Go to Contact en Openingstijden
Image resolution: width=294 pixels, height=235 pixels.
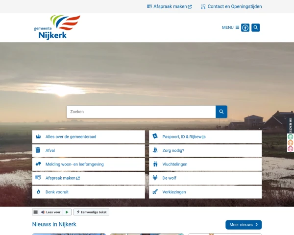pyautogui.click(x=231, y=6)
